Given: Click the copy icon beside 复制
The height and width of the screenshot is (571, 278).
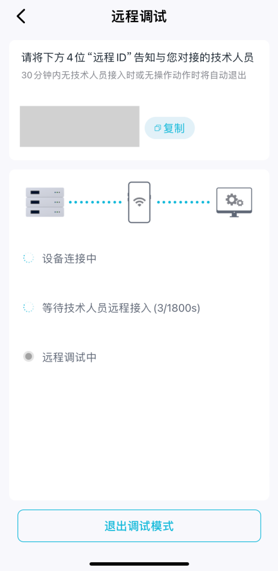Looking at the screenshot, I should pos(158,128).
